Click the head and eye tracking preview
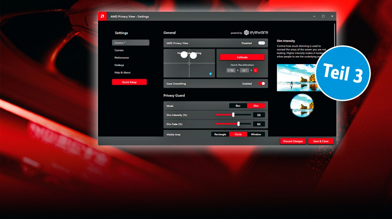 (x=189, y=63)
